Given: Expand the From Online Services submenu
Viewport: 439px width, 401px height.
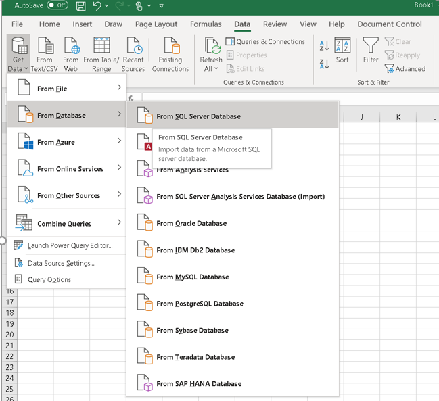Looking at the screenshot, I should point(66,168).
